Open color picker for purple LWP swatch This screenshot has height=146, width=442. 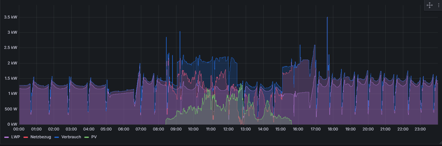(7, 137)
